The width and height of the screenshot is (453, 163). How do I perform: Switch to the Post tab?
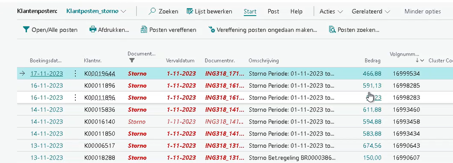[273, 12]
